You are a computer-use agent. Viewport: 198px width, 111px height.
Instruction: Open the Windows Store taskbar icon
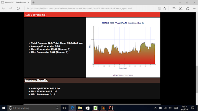click(88, 108)
